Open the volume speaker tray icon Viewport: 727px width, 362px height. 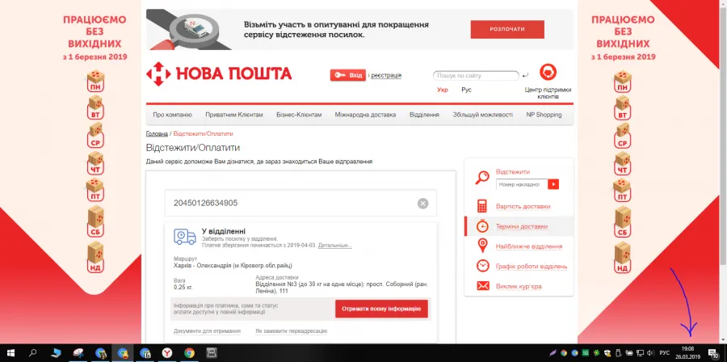[651, 353]
